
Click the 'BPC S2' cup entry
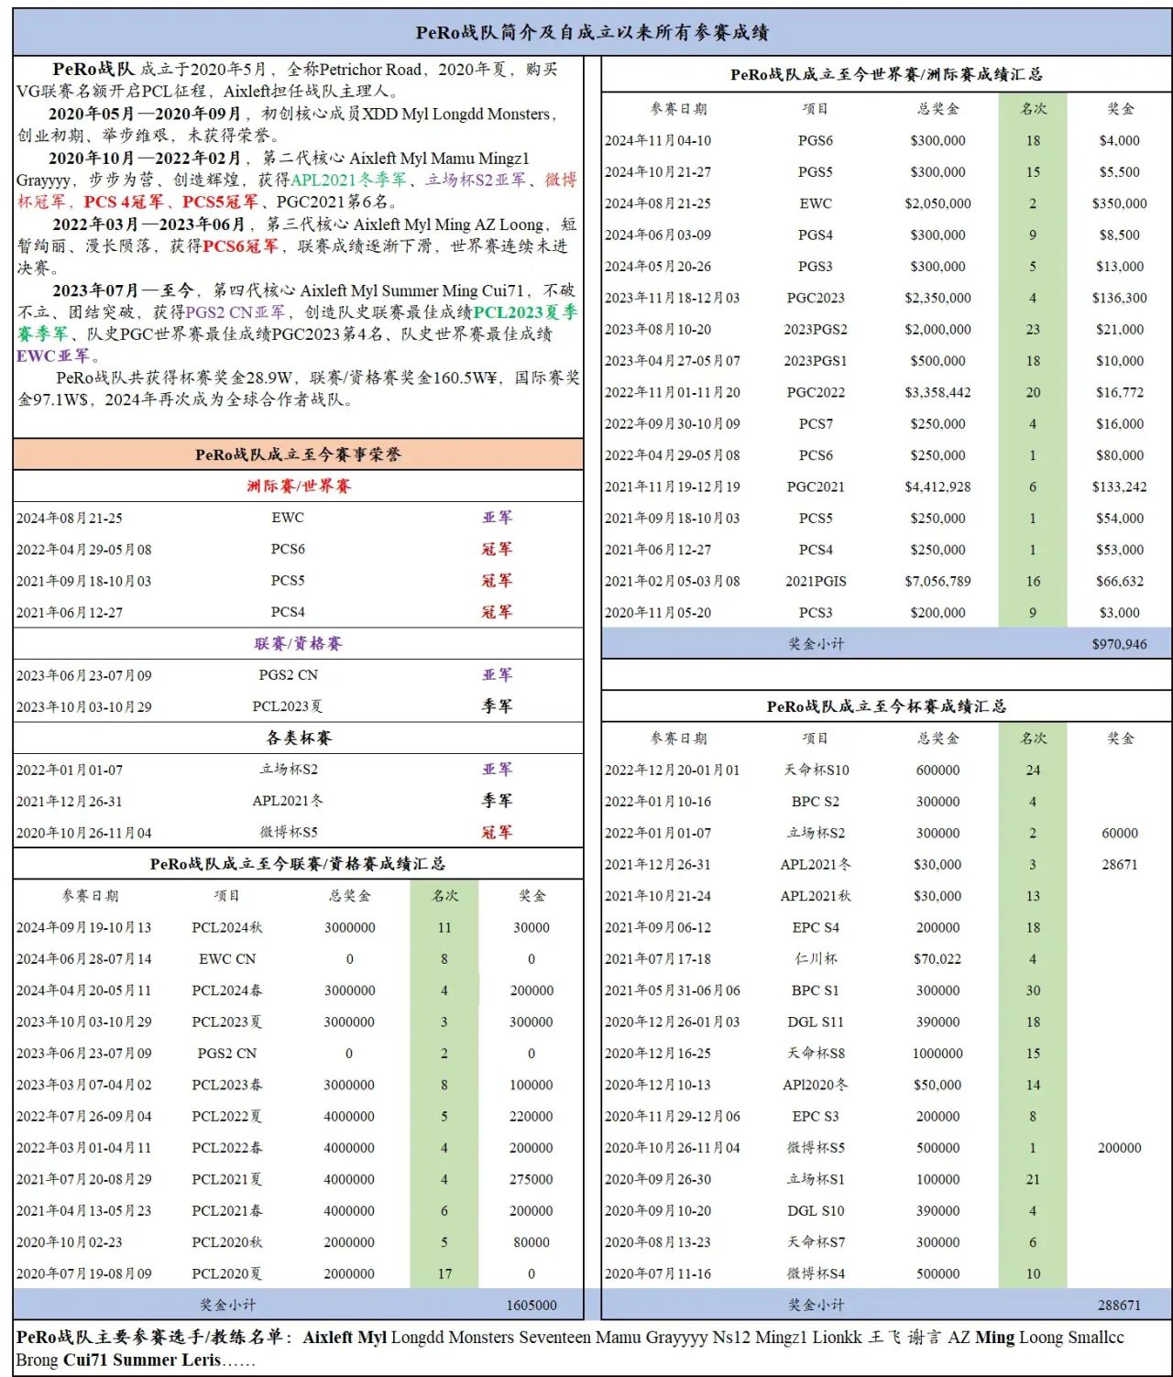point(816,802)
